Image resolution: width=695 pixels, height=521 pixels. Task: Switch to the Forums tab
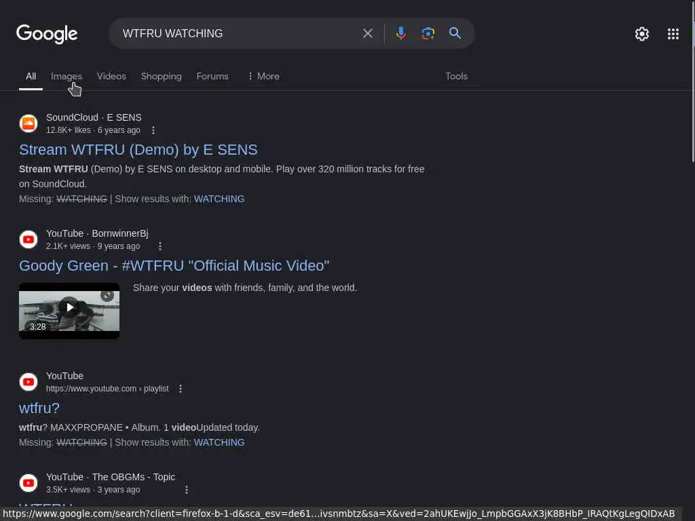click(212, 76)
